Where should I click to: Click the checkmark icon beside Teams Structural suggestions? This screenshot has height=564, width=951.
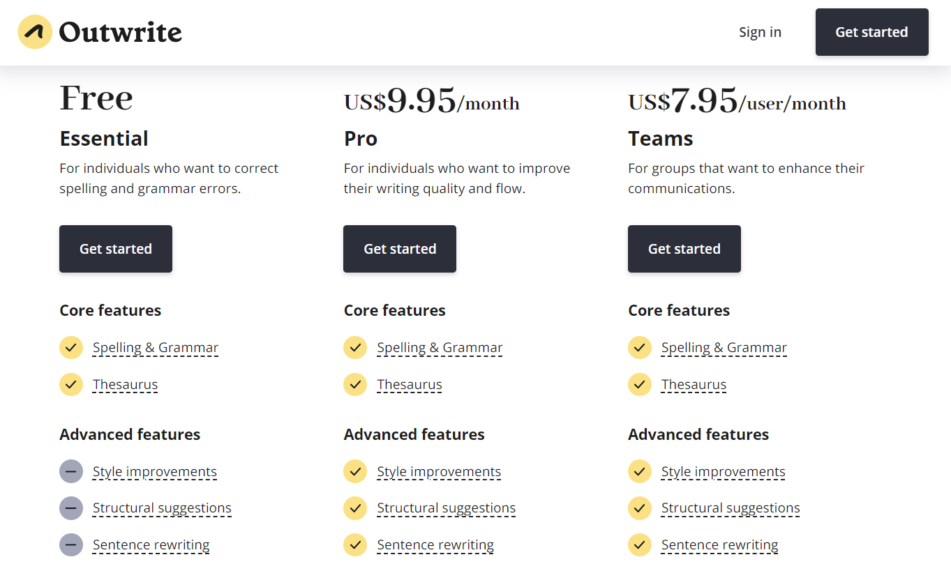(x=640, y=508)
